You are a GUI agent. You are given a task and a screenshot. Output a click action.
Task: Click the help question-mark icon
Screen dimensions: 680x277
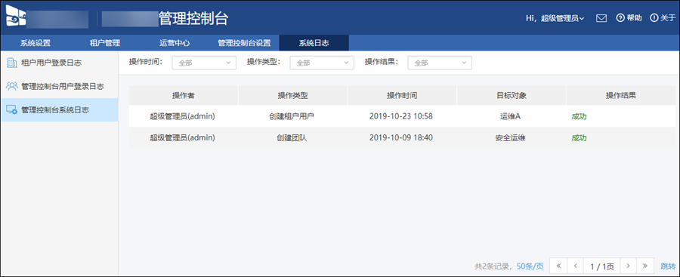pyautogui.click(x=620, y=18)
